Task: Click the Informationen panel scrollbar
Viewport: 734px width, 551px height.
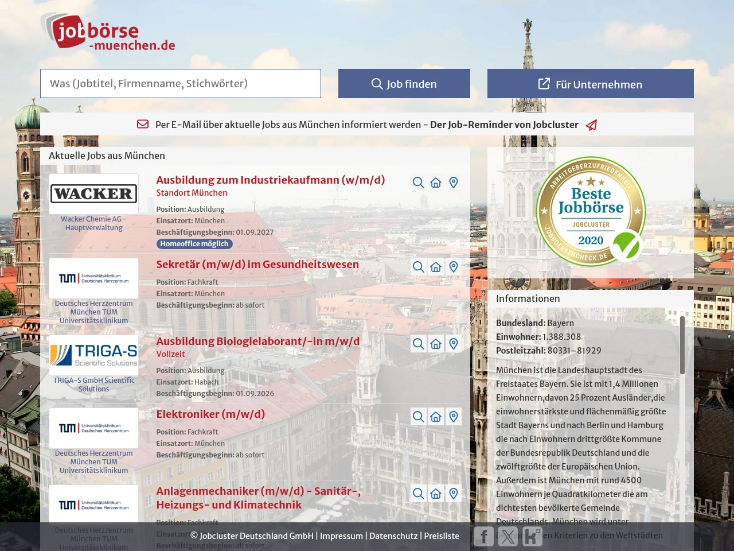Action: (x=682, y=345)
